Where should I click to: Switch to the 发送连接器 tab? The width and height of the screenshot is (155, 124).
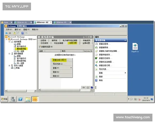pyautogui.click(x=59, y=43)
